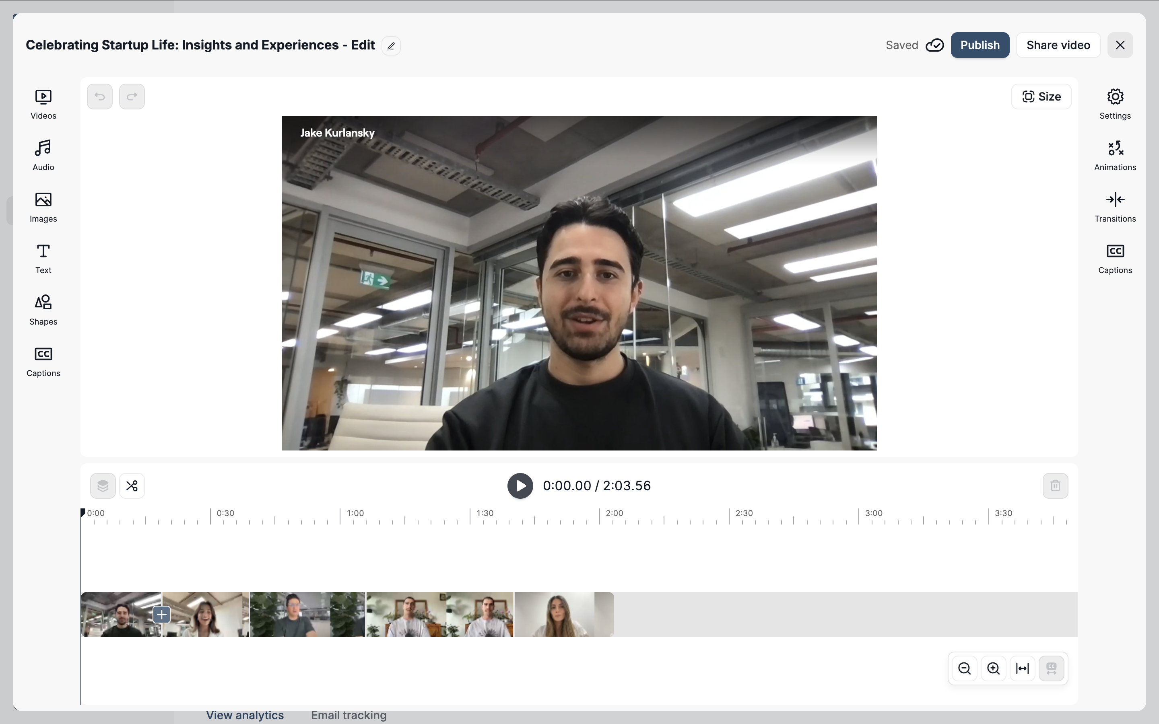Click the trash delete icon
Screen dimensions: 1159x724
pyautogui.click(x=1056, y=486)
